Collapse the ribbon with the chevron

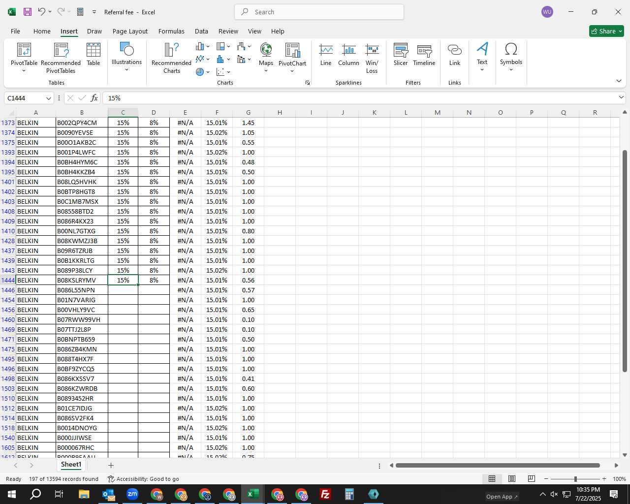[619, 81]
